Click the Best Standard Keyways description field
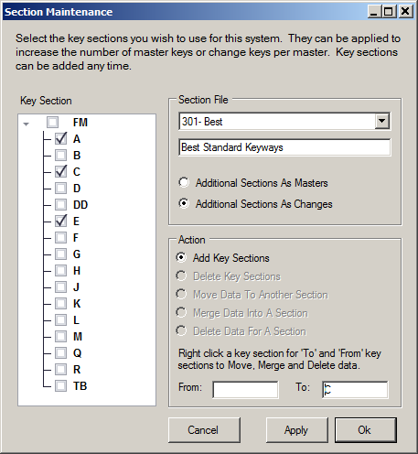This screenshot has width=418, height=454. click(x=284, y=147)
